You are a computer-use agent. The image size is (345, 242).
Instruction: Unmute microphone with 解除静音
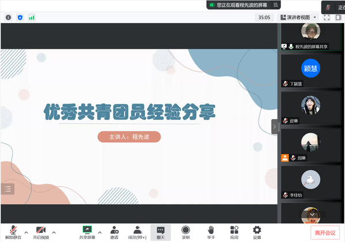coord(13,233)
